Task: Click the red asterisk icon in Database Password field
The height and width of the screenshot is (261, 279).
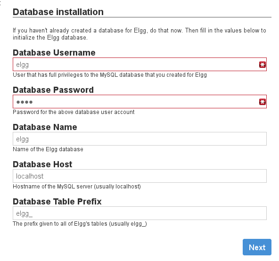Action: (263, 102)
